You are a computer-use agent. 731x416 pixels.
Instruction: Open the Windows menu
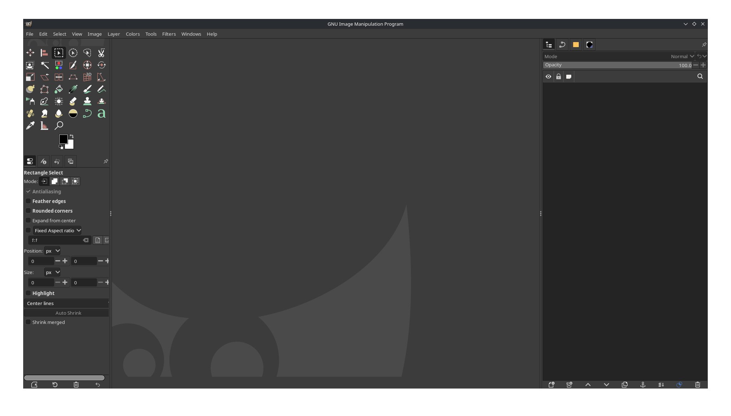(x=191, y=34)
